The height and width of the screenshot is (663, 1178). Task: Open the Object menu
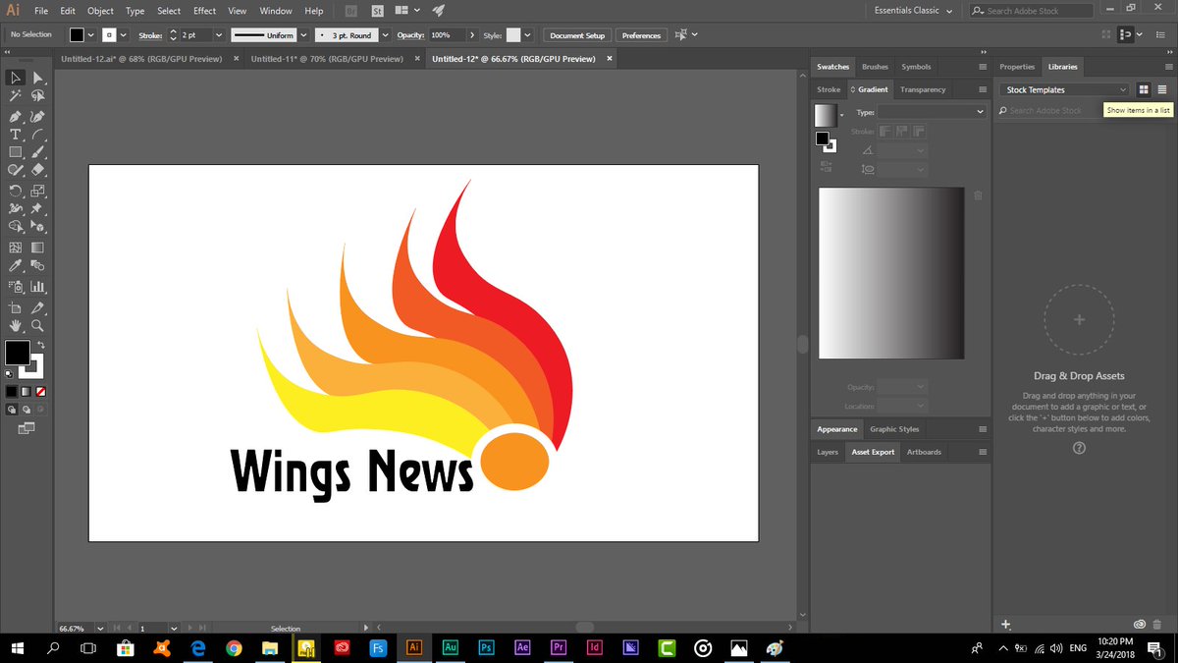99,11
